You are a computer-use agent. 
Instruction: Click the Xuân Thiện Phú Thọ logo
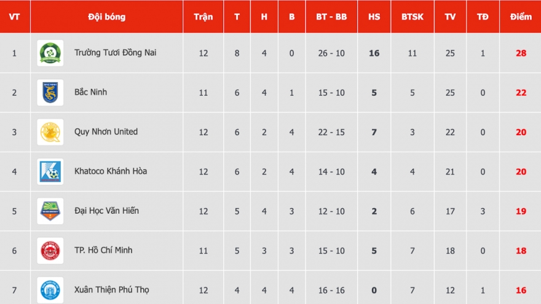pos(50,289)
